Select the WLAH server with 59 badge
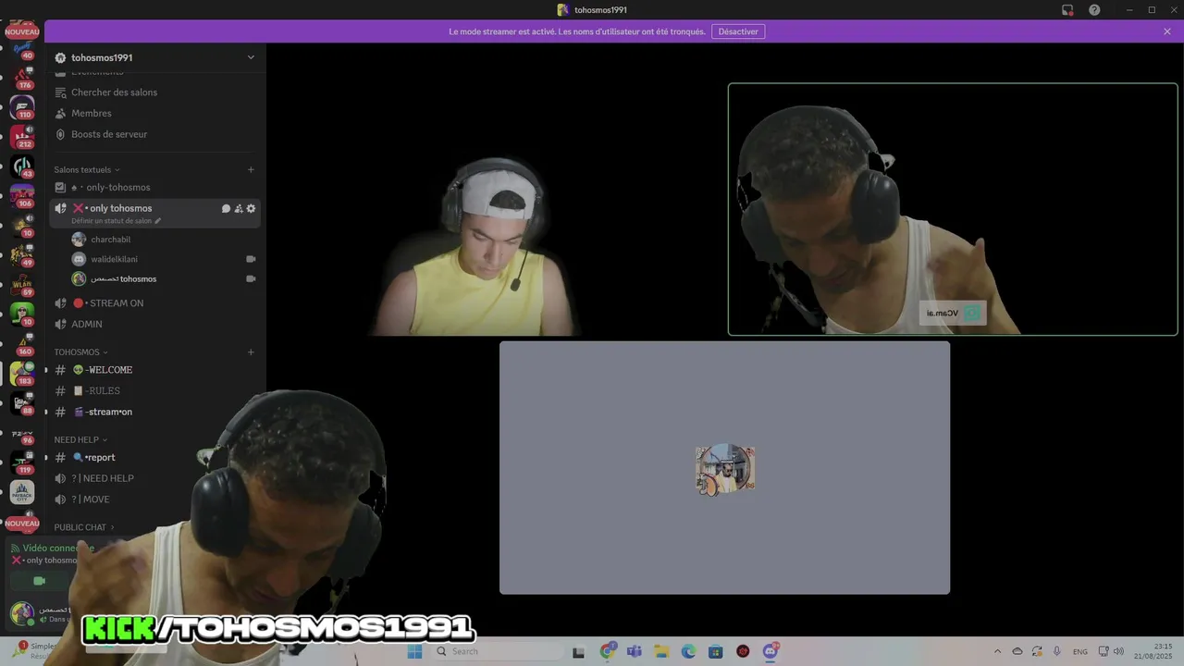Viewport: 1184px width, 666px height. 22,285
